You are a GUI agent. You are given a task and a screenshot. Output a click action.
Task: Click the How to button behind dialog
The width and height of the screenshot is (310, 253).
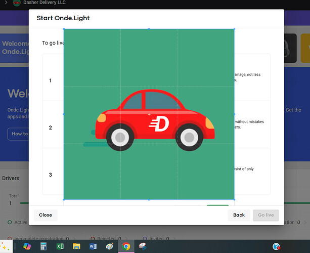tap(18, 134)
